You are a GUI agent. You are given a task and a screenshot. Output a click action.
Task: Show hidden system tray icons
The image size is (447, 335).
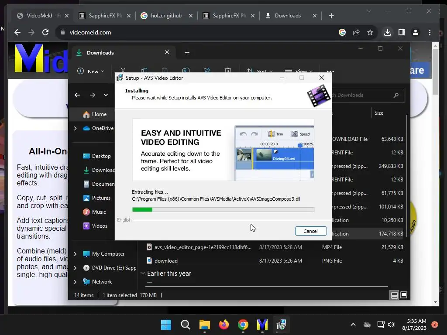353,325
